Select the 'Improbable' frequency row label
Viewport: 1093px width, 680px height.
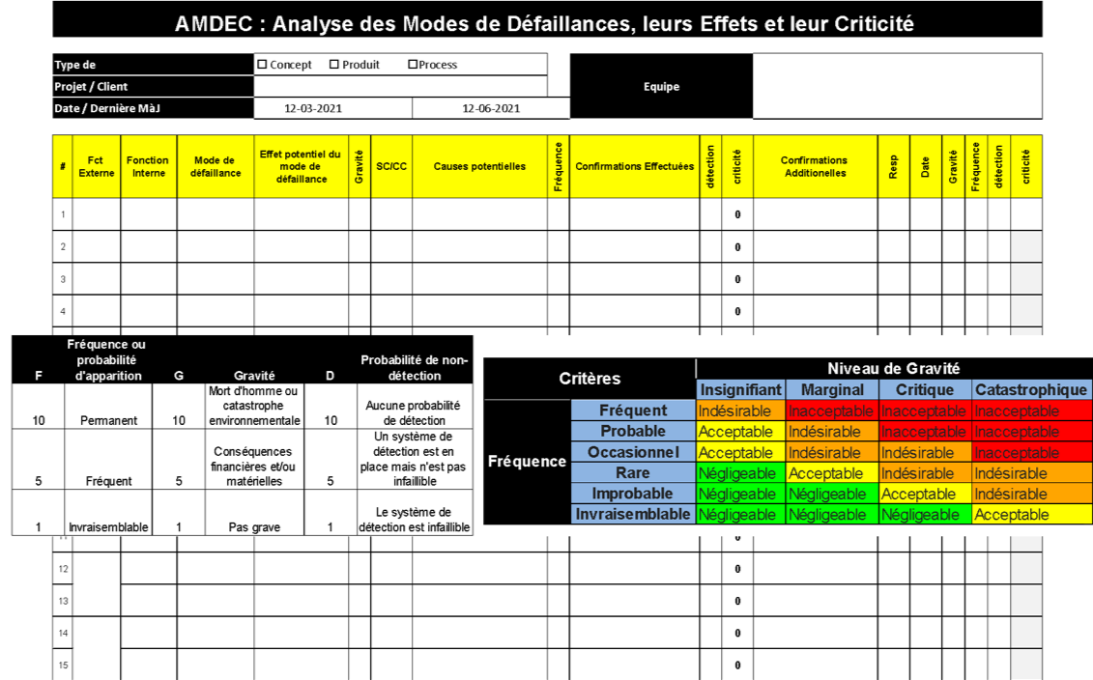tap(633, 494)
